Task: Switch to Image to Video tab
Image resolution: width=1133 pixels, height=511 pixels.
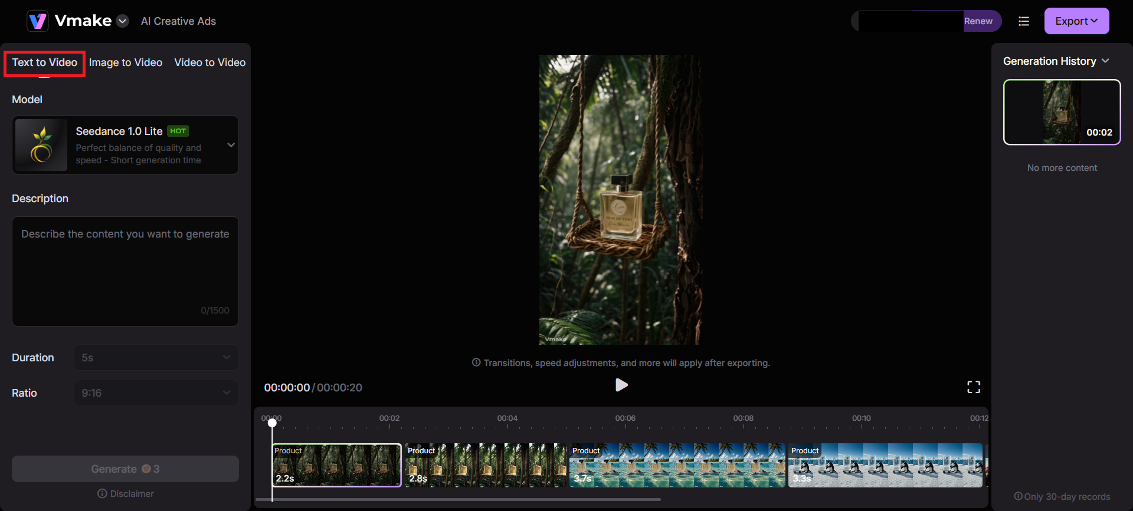Action: [x=126, y=62]
